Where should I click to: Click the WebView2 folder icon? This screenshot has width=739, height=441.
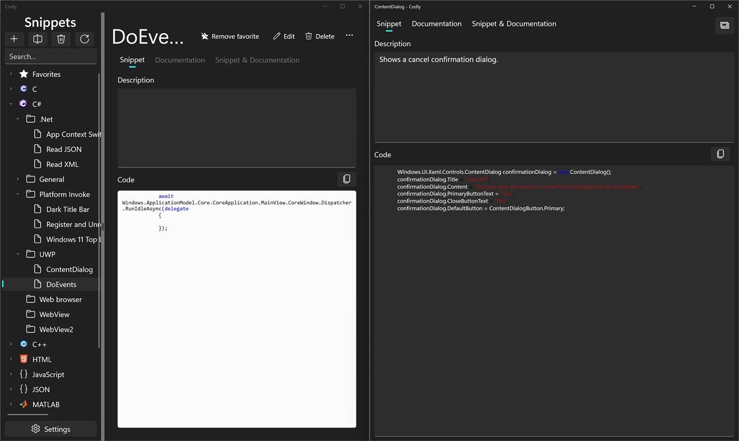31,329
